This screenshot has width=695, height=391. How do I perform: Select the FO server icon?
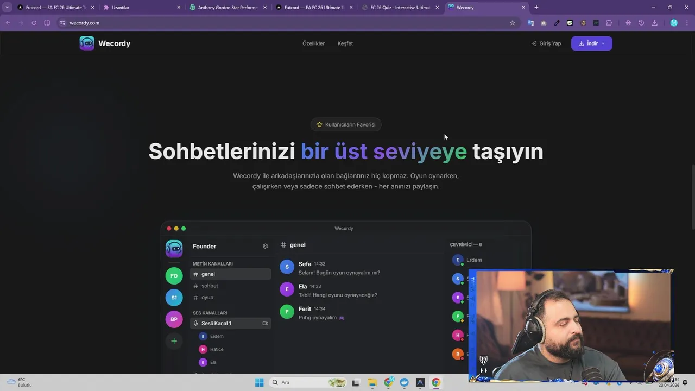(x=174, y=276)
